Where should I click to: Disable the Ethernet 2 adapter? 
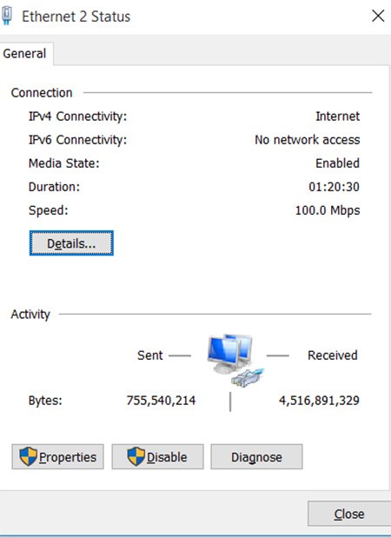click(157, 456)
